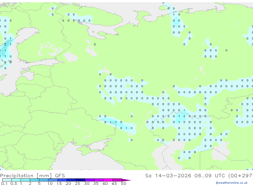
Task: Pick the 5–10 mm legend color swatch
Action: [x=44, y=180]
